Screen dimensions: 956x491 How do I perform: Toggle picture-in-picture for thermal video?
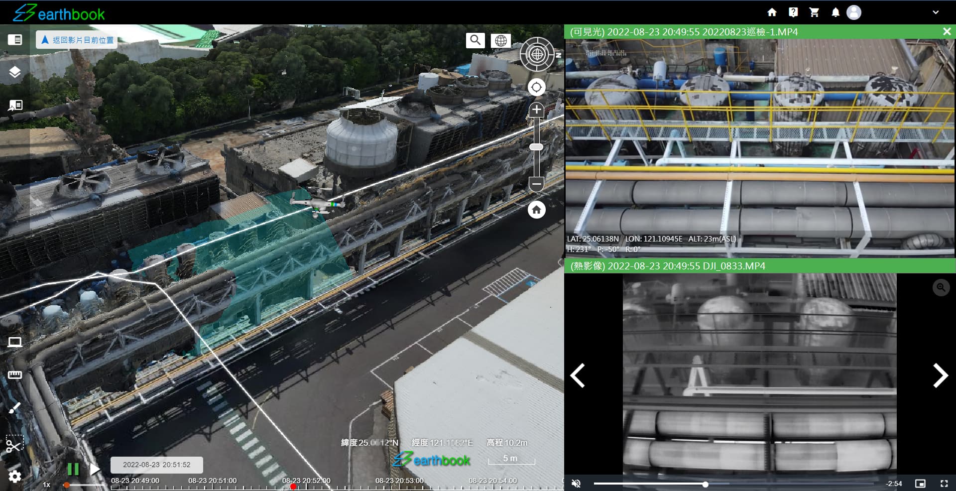[x=920, y=484]
